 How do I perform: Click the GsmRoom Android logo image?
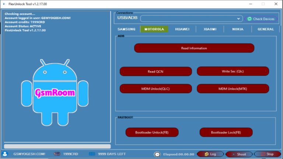tap(55, 92)
